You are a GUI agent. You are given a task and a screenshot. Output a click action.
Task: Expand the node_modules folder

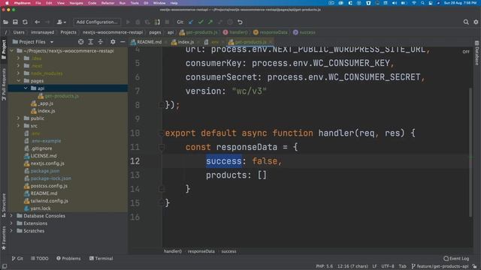(18, 73)
